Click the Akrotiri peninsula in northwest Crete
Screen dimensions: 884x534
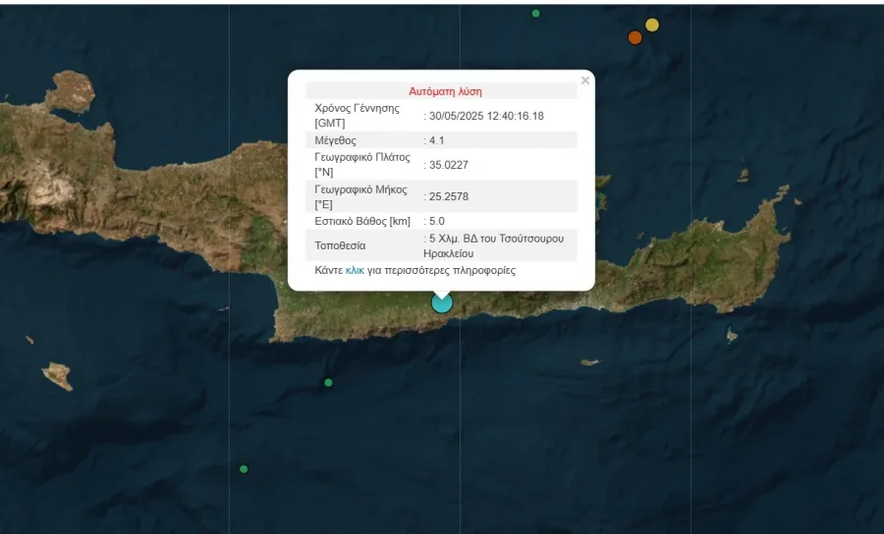pos(69,89)
